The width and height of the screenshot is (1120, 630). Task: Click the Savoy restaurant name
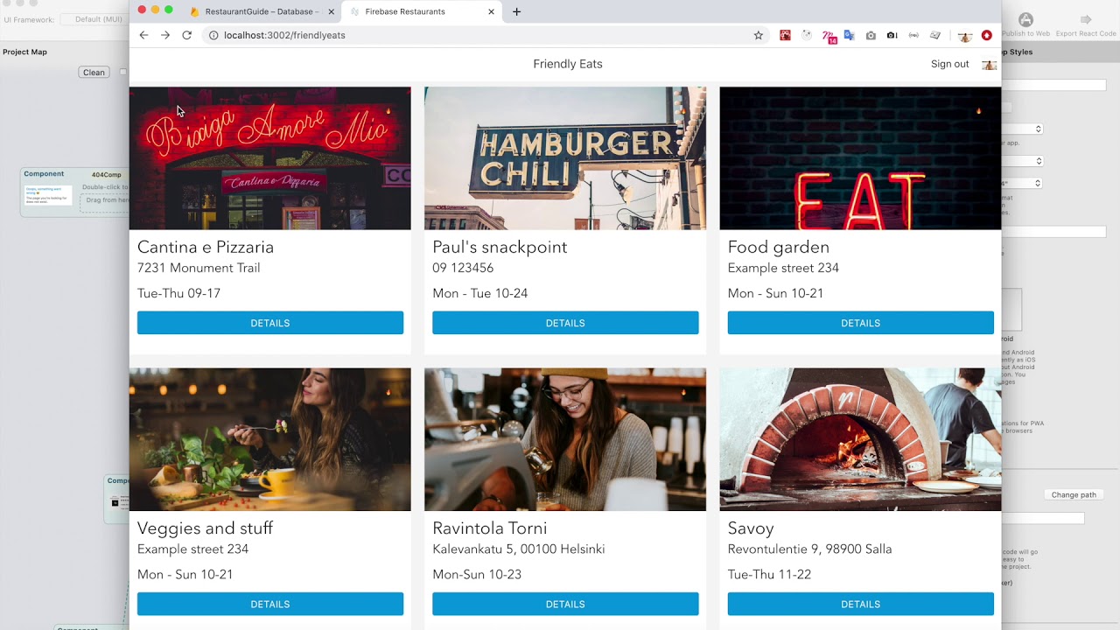pyautogui.click(x=751, y=528)
